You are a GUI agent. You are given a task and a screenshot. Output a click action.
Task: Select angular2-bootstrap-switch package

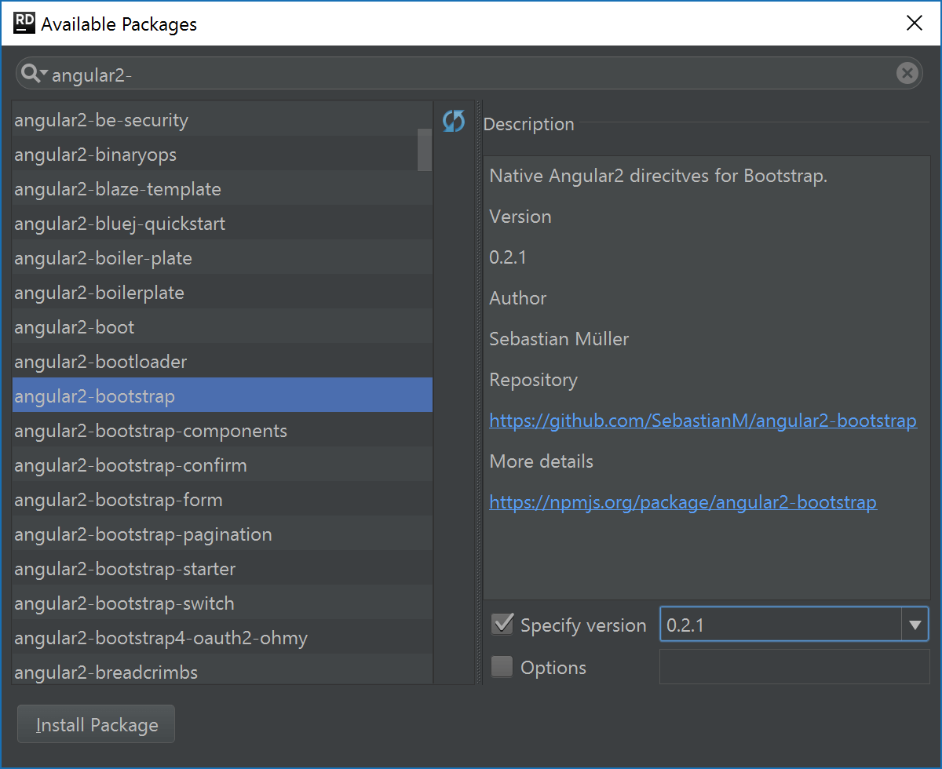tap(222, 603)
